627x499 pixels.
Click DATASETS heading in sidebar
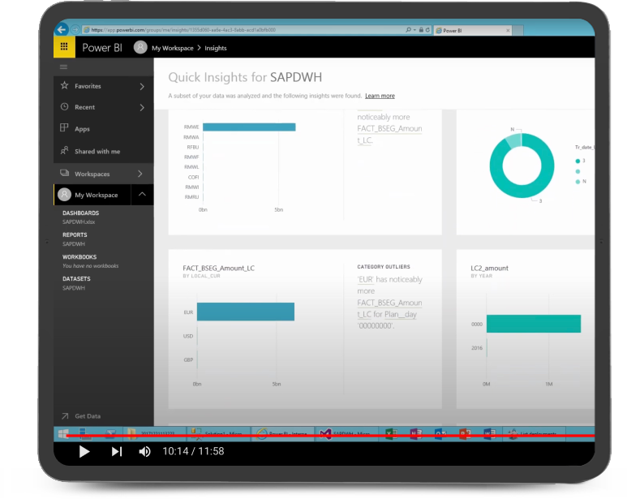[x=76, y=278]
